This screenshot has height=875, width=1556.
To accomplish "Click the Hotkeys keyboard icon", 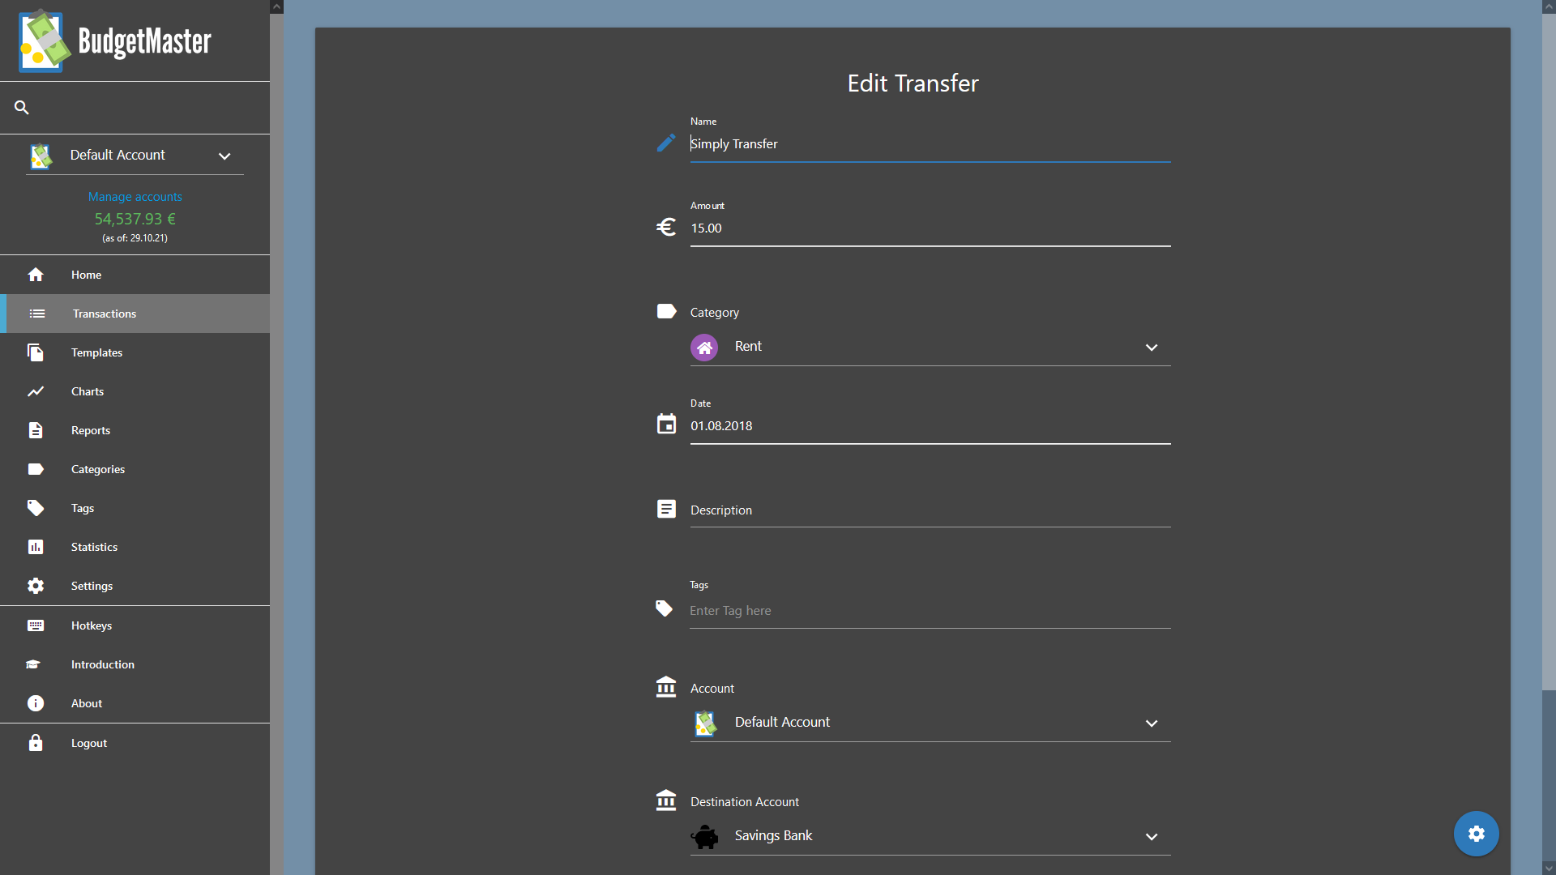I will pos(36,625).
